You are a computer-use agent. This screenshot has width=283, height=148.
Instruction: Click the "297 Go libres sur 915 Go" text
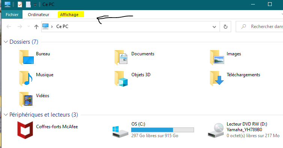[155, 136]
